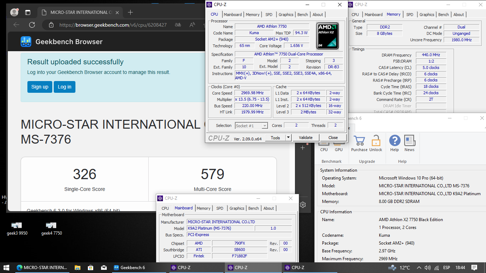Click Southbridge model SB600
486x273 pixels.
(240, 250)
